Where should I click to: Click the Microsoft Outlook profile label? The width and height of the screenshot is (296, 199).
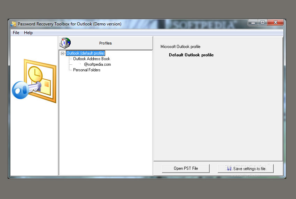pos(180,47)
